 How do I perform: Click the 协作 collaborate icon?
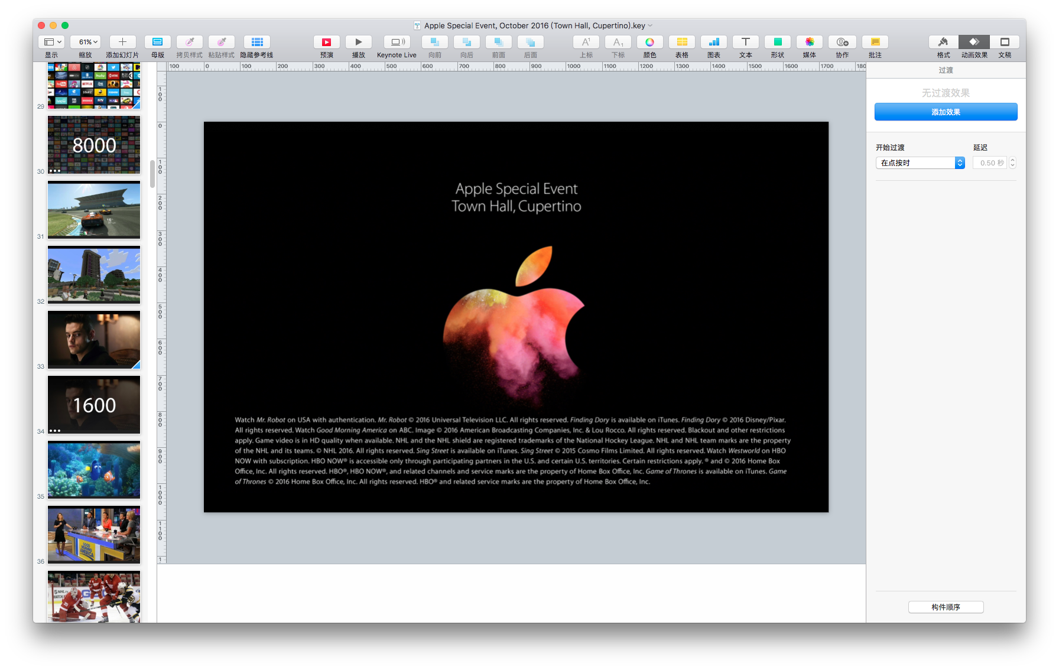click(x=842, y=42)
